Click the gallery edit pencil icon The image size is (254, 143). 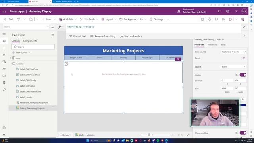pyautogui.click(x=66, y=64)
